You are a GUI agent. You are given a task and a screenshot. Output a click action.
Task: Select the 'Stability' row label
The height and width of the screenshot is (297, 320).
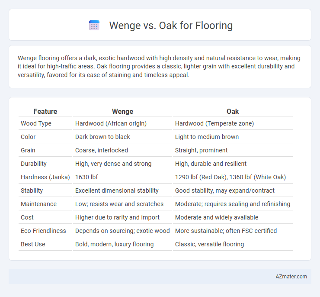pos(32,190)
